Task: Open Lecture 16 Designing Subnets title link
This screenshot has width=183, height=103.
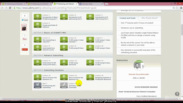Action: [x=103, y=78]
